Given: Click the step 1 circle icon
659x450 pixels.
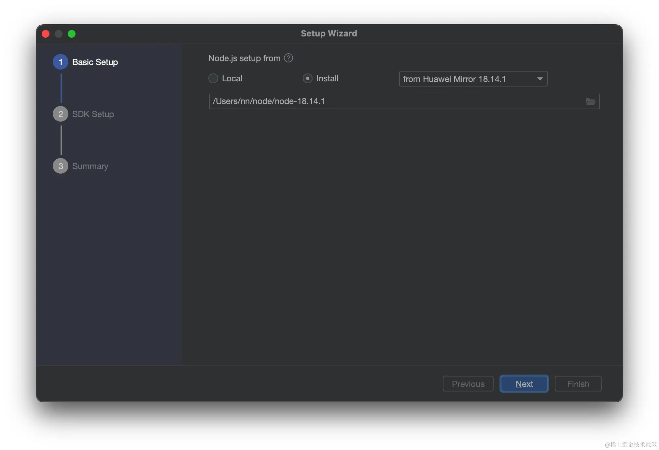Looking at the screenshot, I should click(61, 62).
